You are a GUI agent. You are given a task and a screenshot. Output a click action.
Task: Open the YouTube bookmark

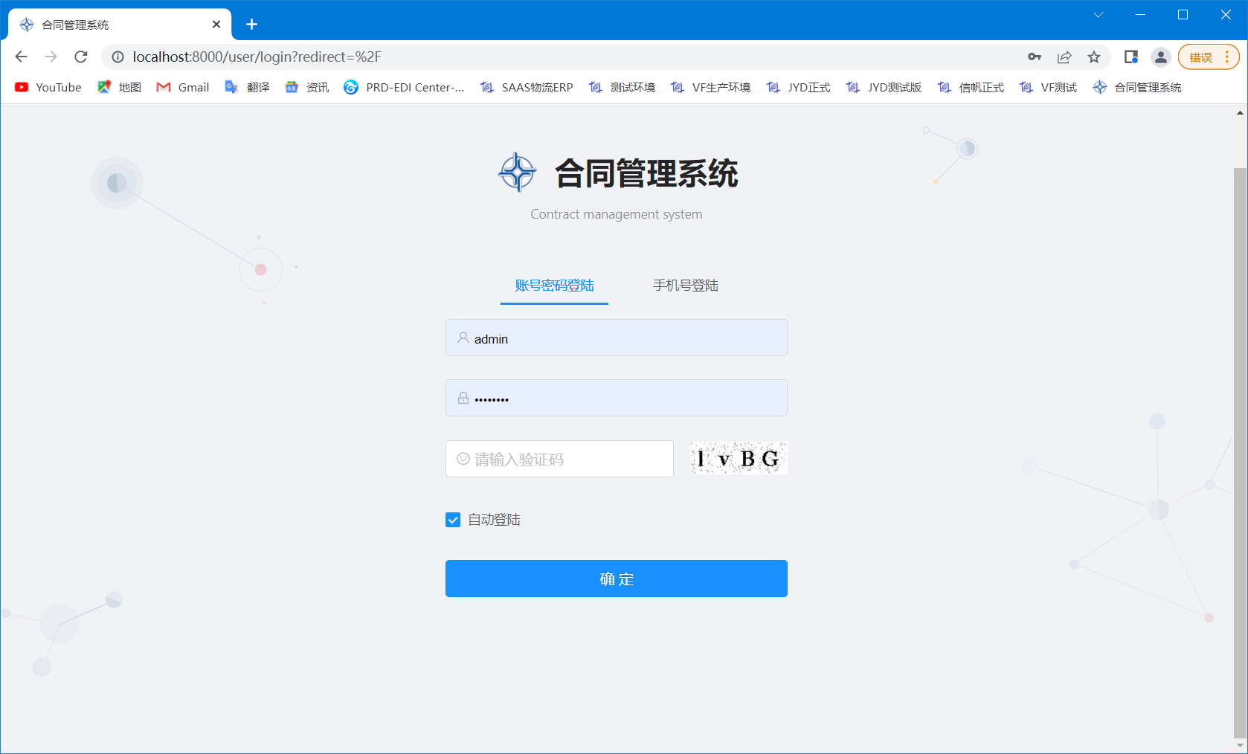(48, 87)
